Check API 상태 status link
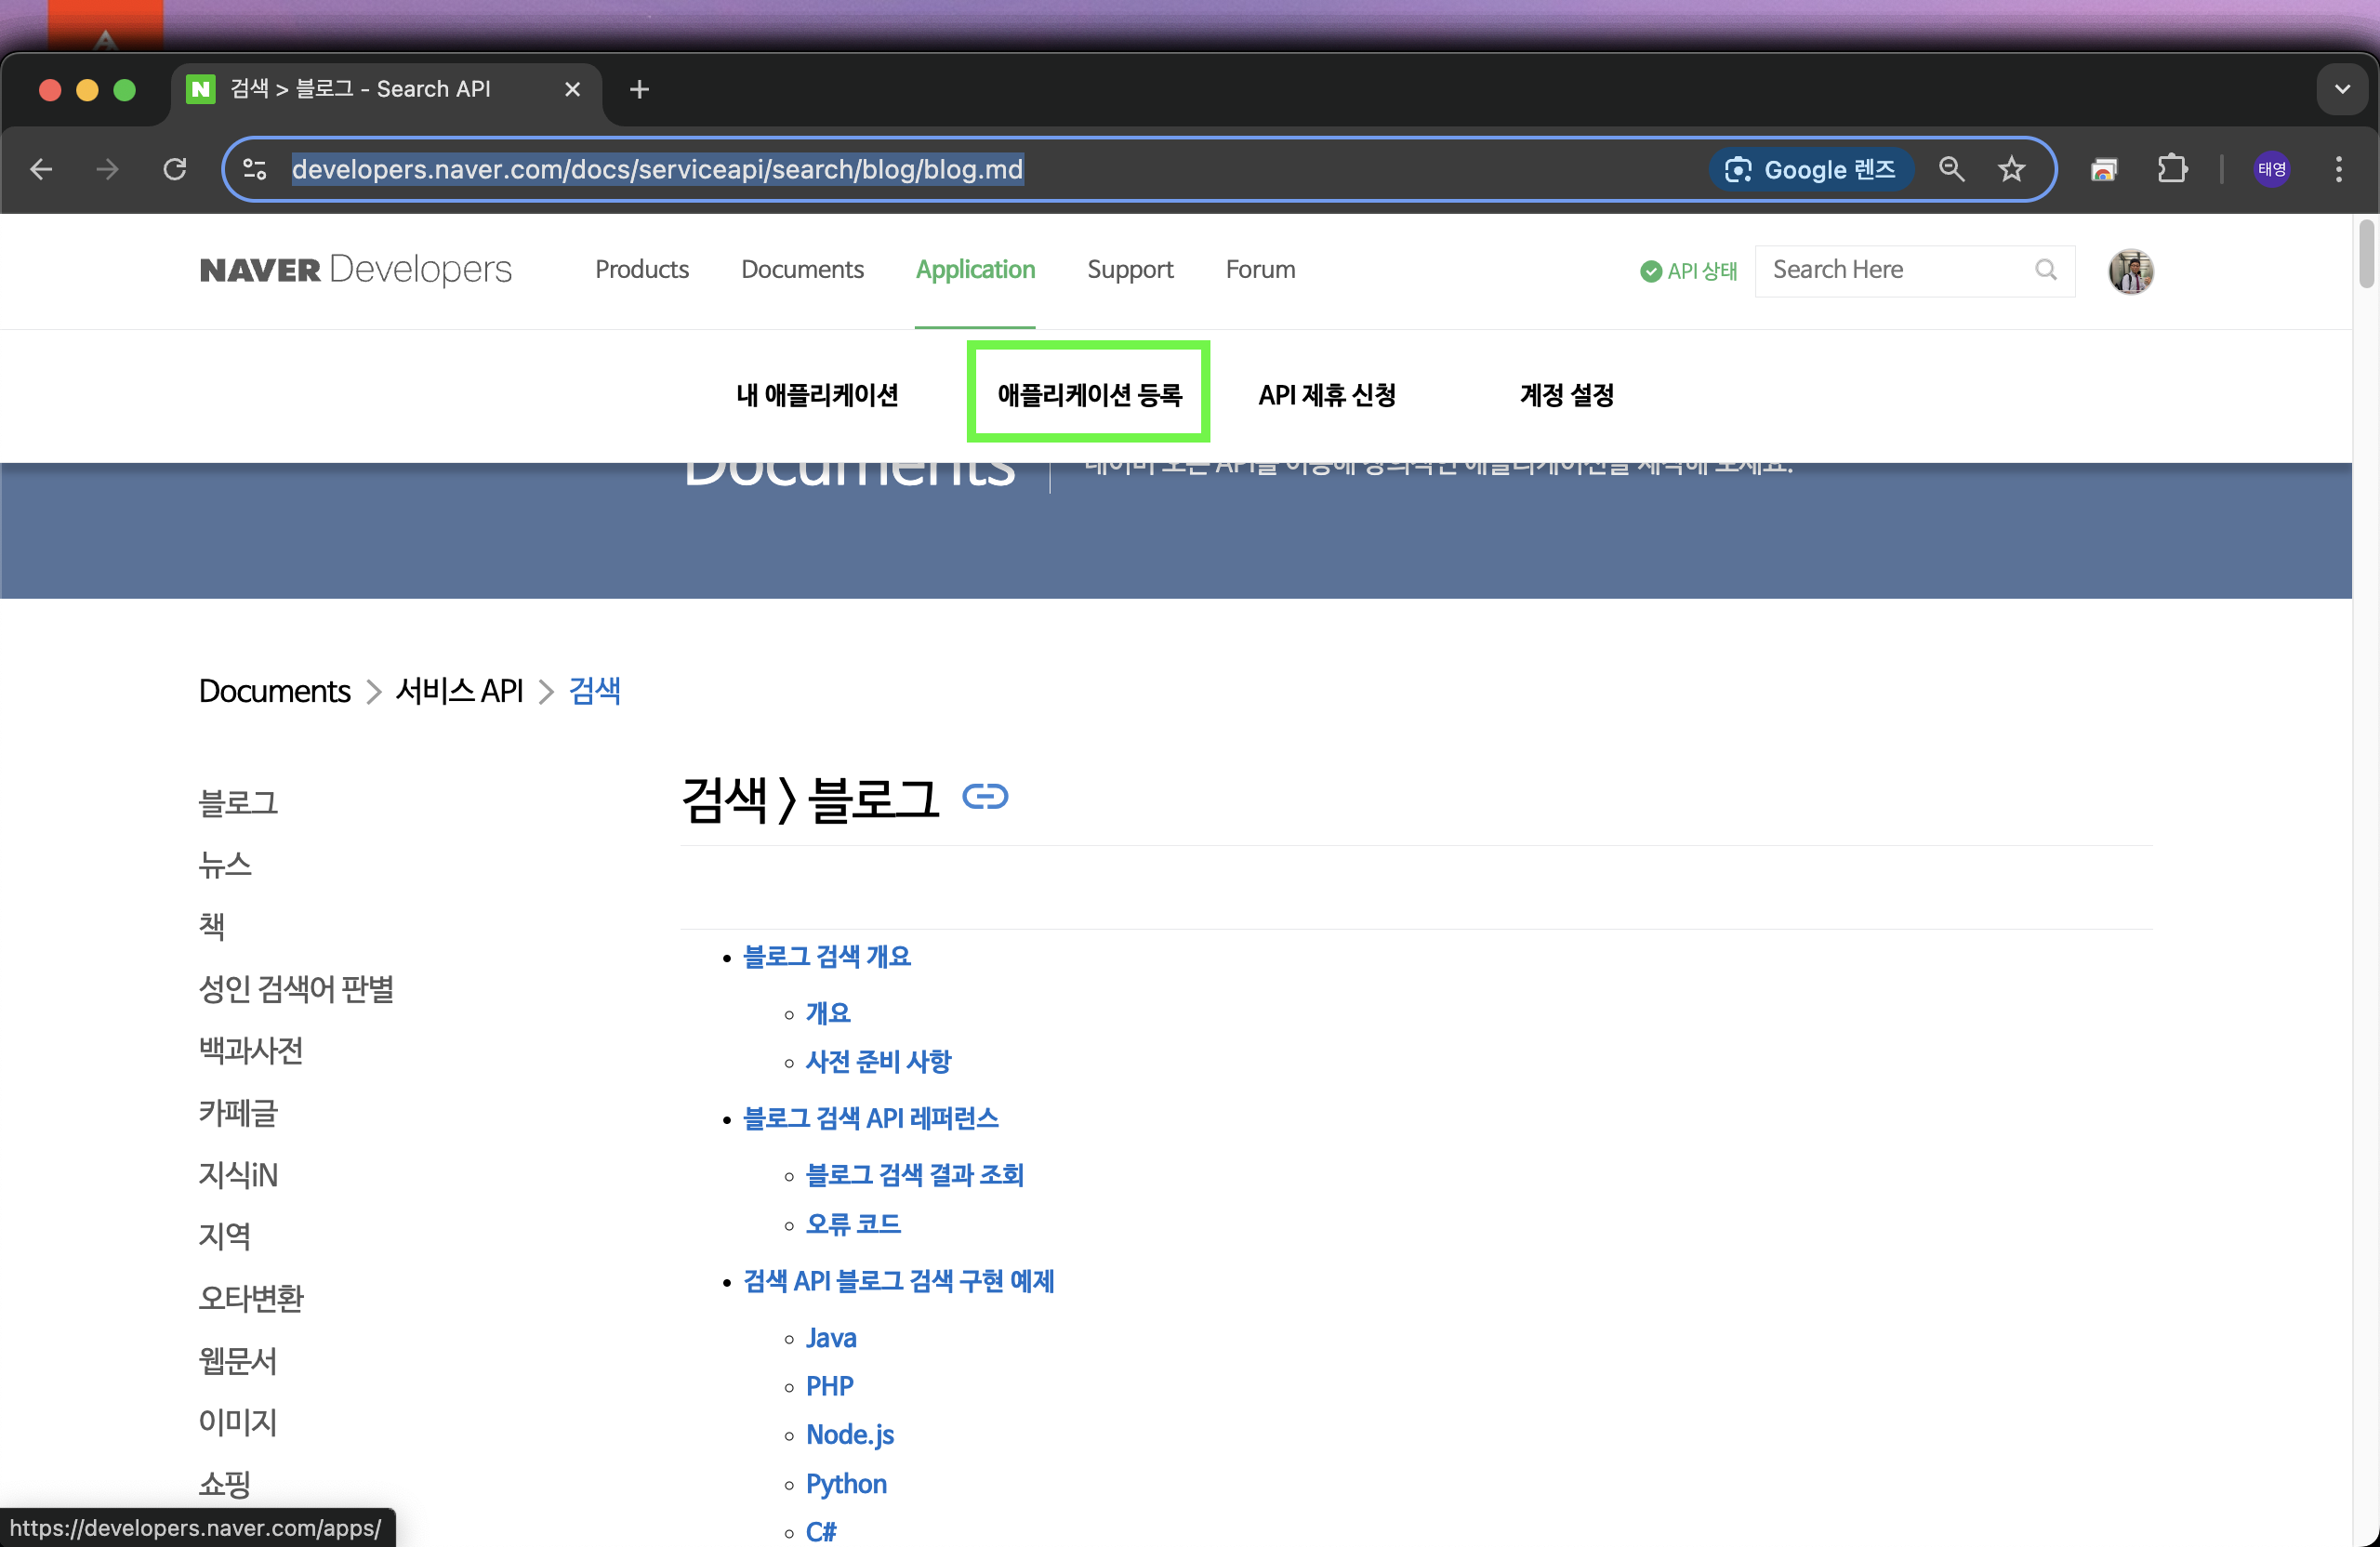Viewport: 2380px width, 1547px height. [1688, 271]
